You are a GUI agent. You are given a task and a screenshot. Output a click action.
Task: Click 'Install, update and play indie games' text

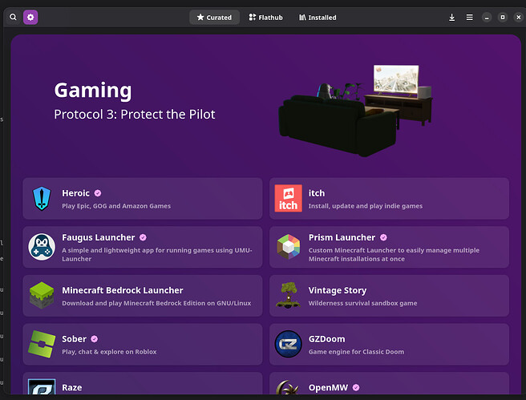366,206
